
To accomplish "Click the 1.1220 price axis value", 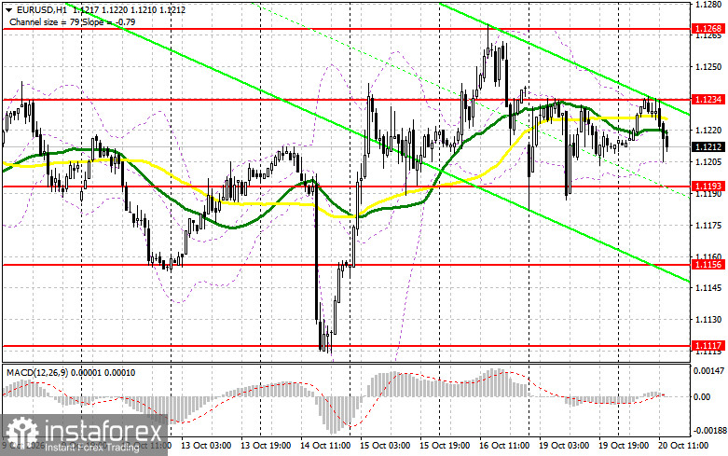I will coord(708,131).
